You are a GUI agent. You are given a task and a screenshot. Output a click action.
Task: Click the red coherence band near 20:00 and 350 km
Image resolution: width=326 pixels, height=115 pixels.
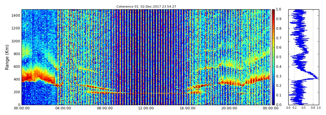point(229,83)
